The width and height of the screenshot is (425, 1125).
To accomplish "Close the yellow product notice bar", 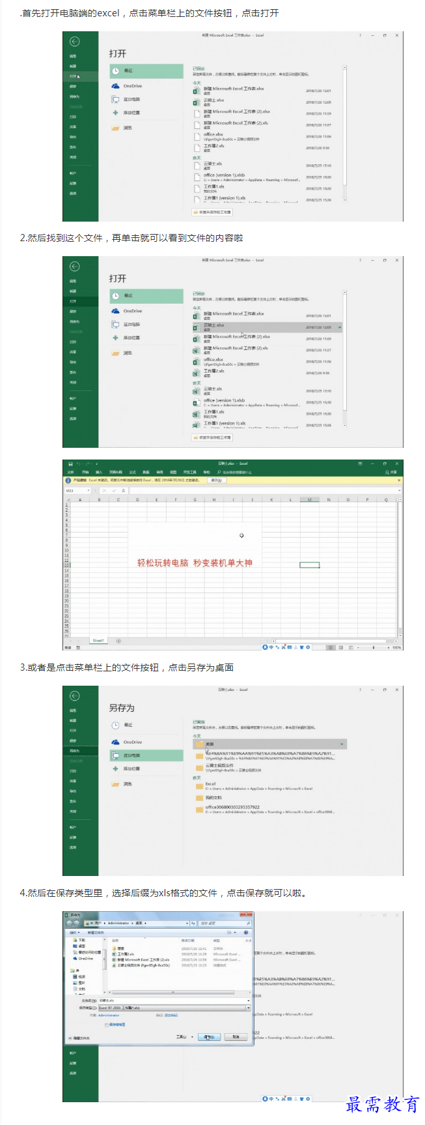I will tap(399, 480).
